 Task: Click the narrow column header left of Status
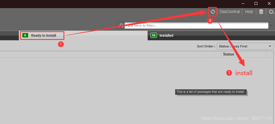coord(218,54)
